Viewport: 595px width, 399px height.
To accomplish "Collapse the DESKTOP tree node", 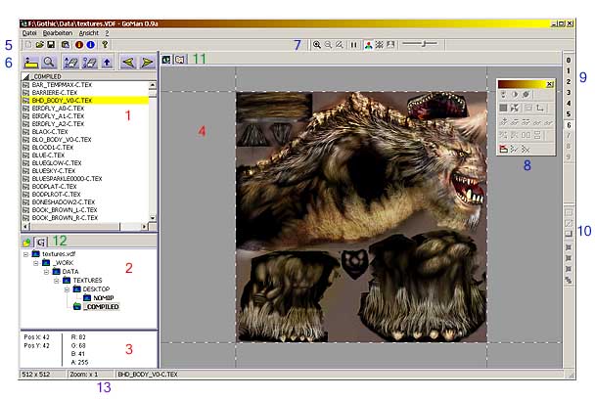I will point(67,289).
